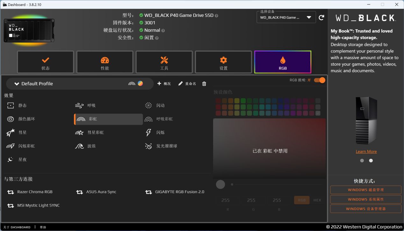
Task: Pick the 彗星彩虹 comet rainbow effect
Action: 89,133
